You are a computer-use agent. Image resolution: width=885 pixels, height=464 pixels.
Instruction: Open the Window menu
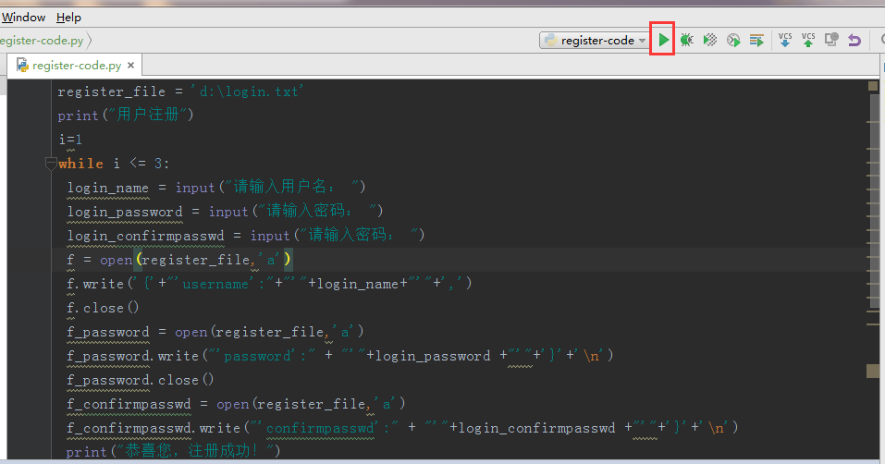click(x=24, y=18)
